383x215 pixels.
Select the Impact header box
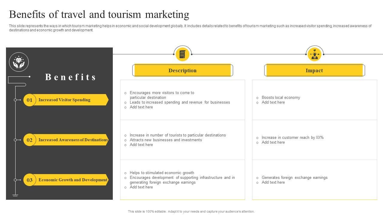pyautogui.click(x=314, y=70)
